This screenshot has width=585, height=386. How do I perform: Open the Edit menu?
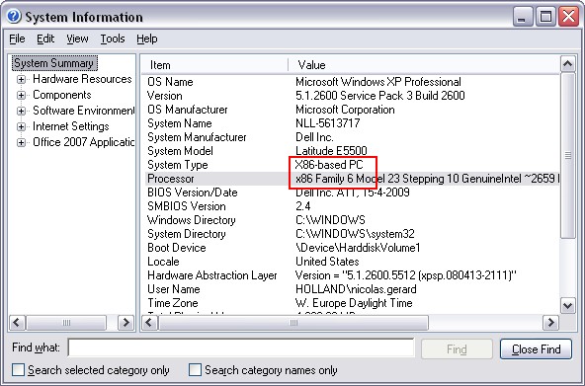click(x=45, y=39)
